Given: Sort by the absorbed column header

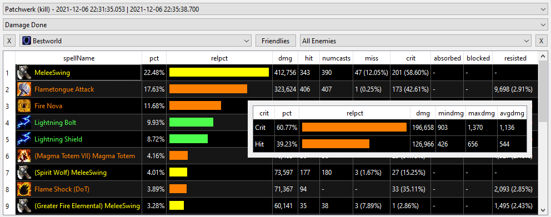Looking at the screenshot, I should point(447,58).
